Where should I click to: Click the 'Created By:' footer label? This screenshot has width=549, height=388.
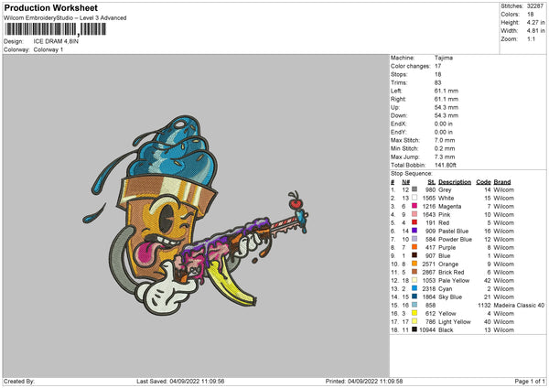pyautogui.click(x=19, y=382)
